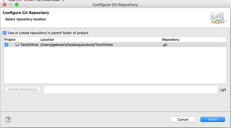This screenshot has width=231, height=128.
Task: Click the empty area of the project table
Action: point(115,65)
